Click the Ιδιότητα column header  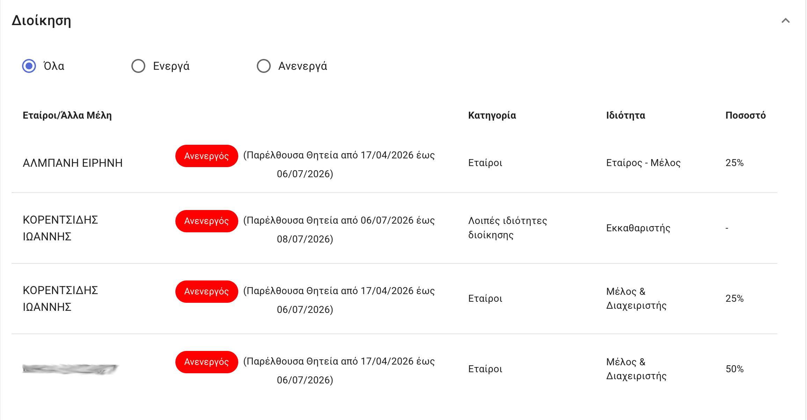(x=625, y=115)
